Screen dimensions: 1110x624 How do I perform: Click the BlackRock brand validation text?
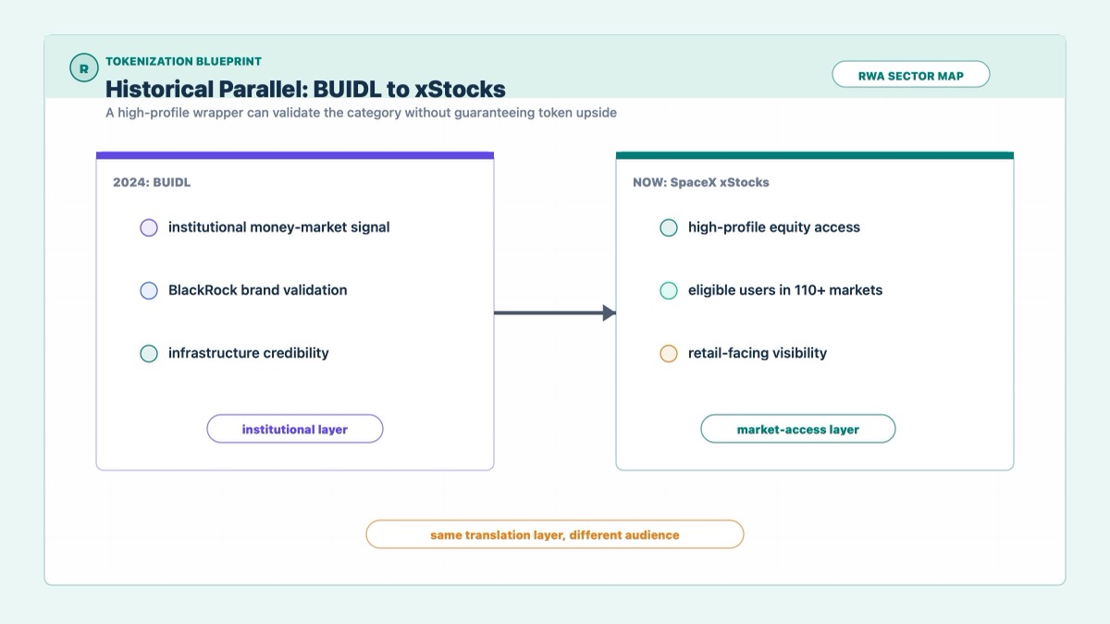(258, 290)
